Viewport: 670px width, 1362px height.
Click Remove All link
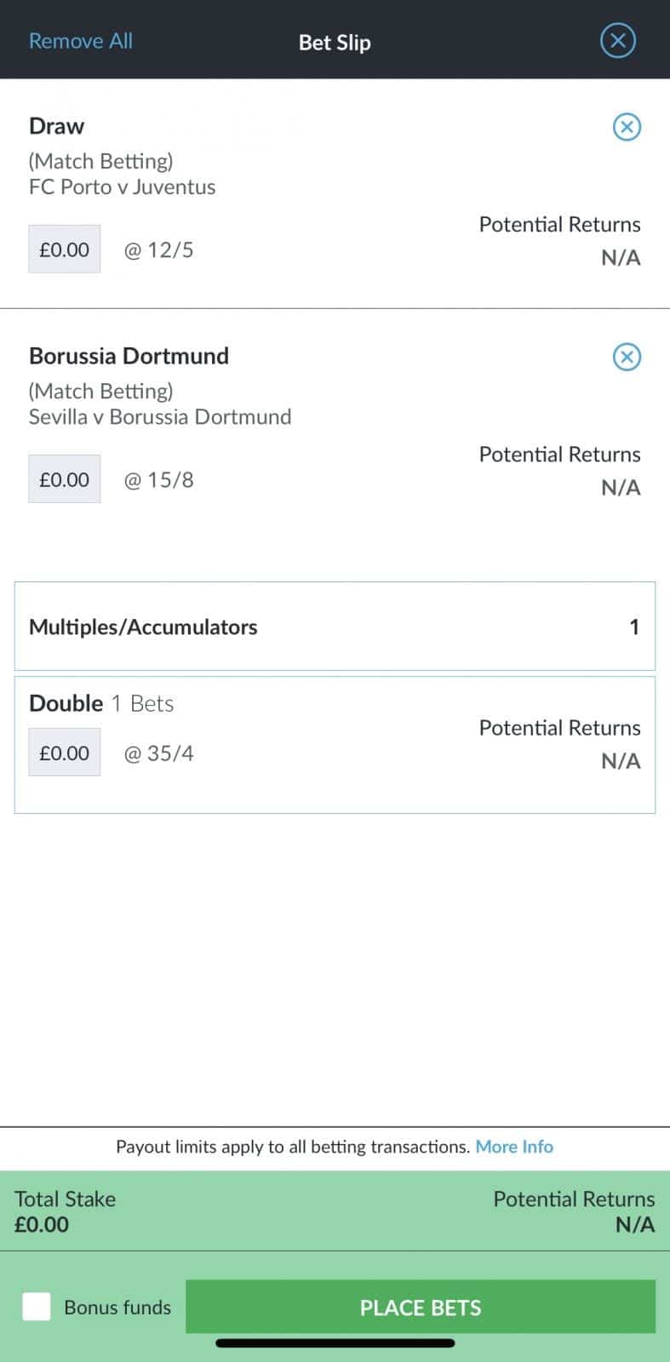pos(81,41)
